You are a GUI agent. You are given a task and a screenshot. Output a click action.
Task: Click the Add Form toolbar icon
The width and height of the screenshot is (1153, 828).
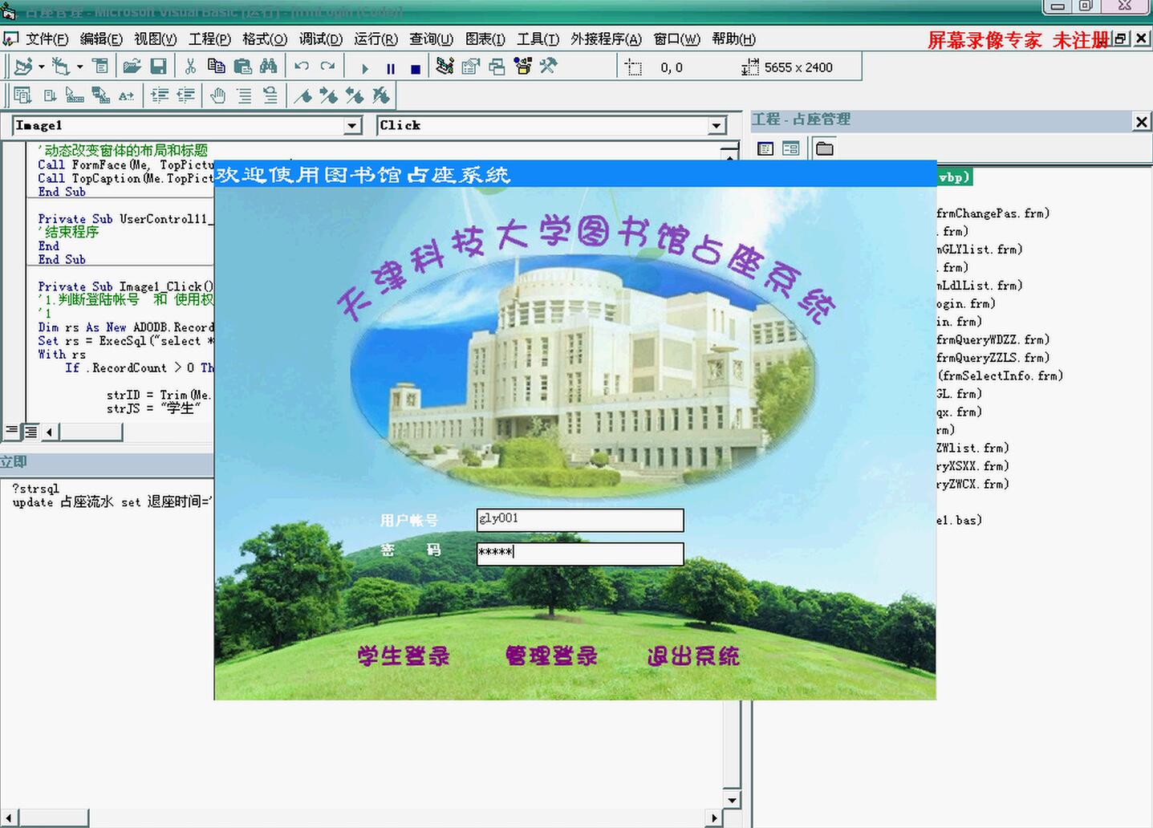61,67
